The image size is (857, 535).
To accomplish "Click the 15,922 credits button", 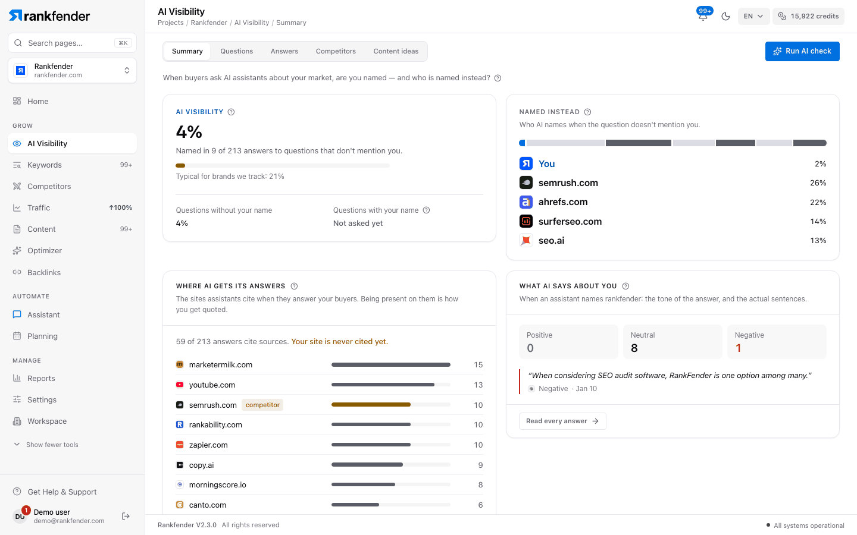I will [x=808, y=16].
